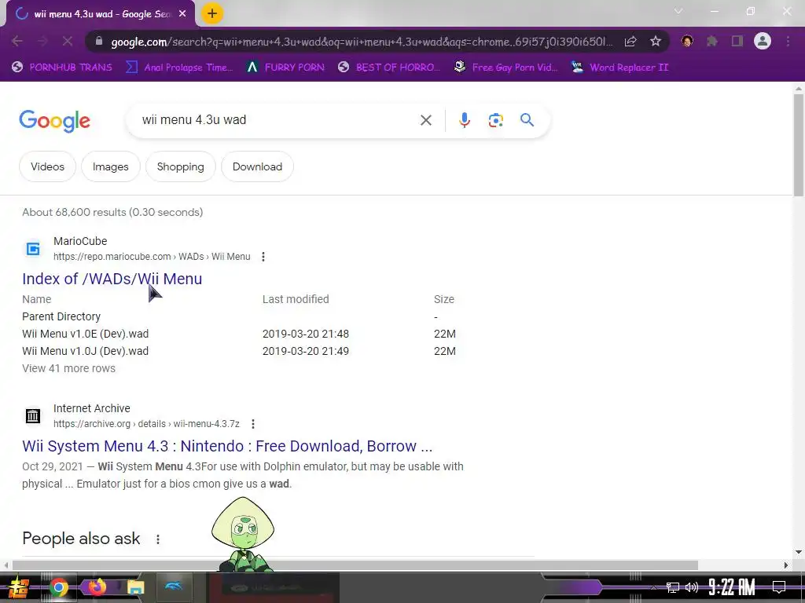
Task: Click into the Chrome address bar
Action: (x=362, y=42)
